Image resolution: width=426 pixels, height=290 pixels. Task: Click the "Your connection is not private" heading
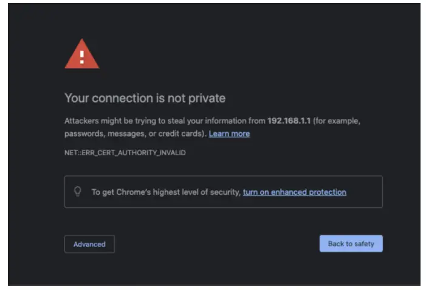pyautogui.click(x=145, y=98)
